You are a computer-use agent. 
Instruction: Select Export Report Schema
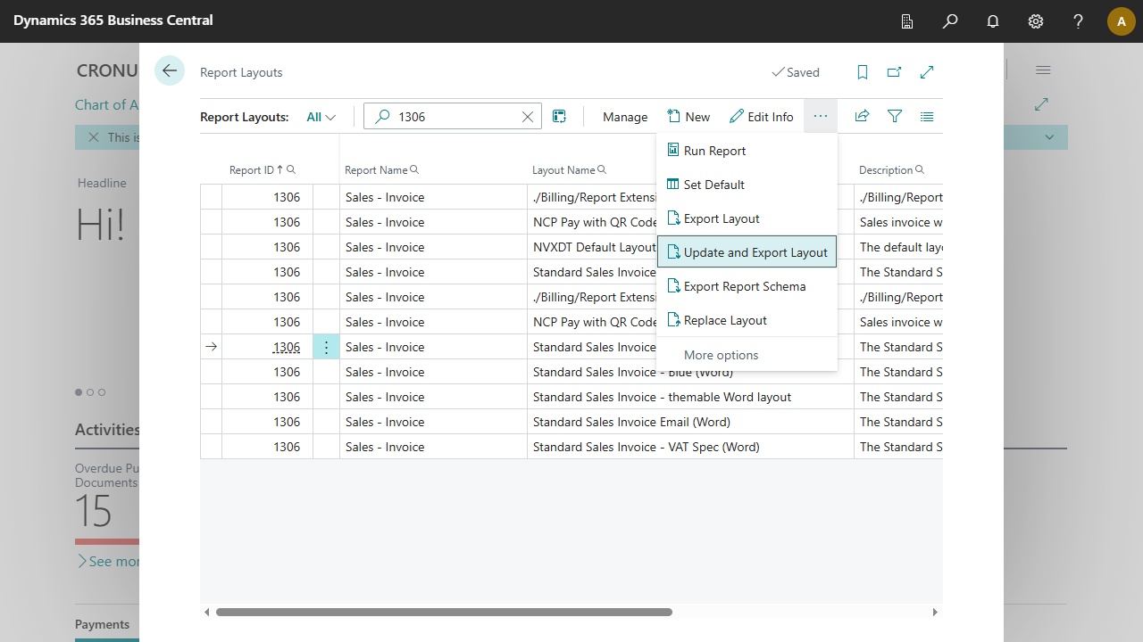pos(747,286)
